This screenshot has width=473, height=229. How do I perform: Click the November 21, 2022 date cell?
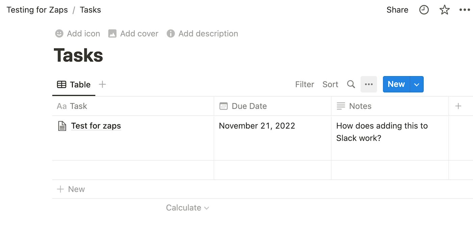(x=257, y=126)
